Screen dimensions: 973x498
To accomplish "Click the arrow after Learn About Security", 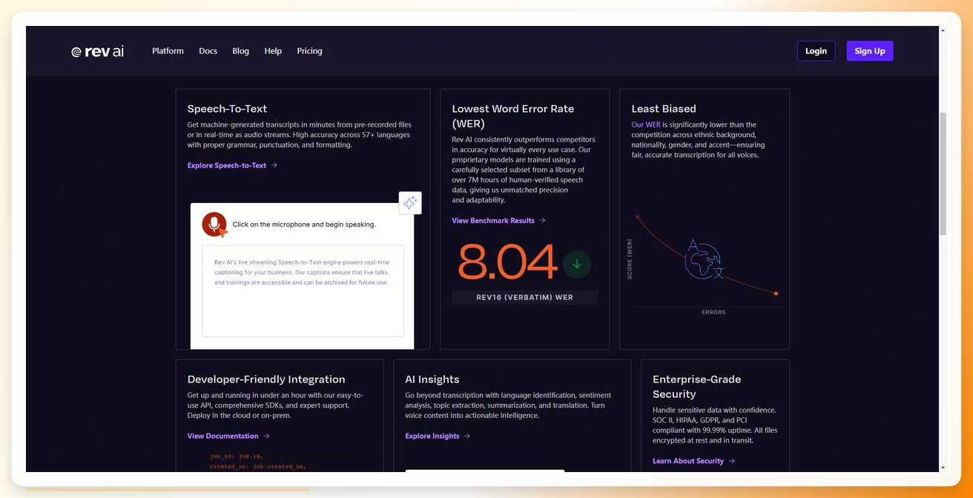I will (x=732, y=461).
